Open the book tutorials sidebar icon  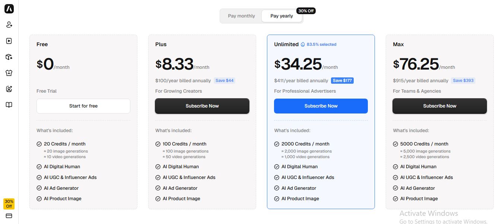[9, 105]
